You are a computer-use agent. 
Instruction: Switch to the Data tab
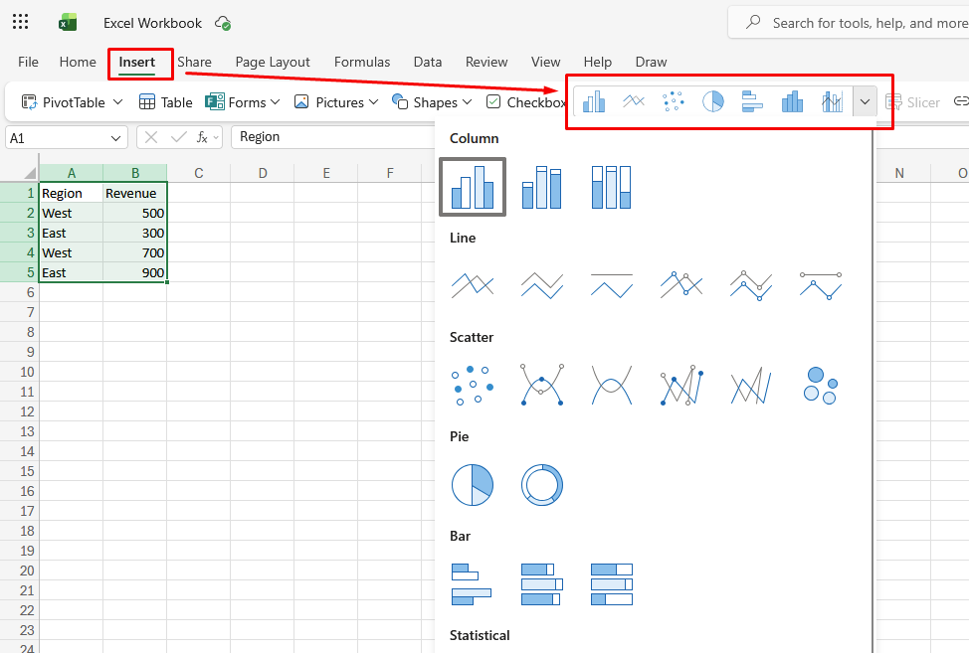point(428,62)
